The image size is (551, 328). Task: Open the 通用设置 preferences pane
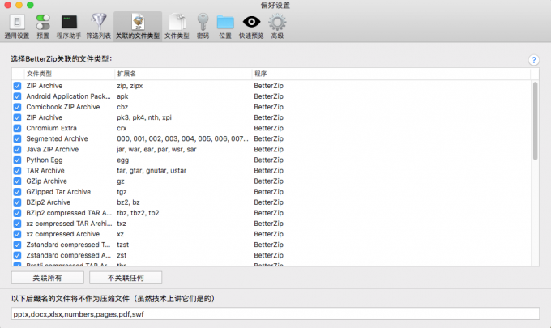click(17, 27)
